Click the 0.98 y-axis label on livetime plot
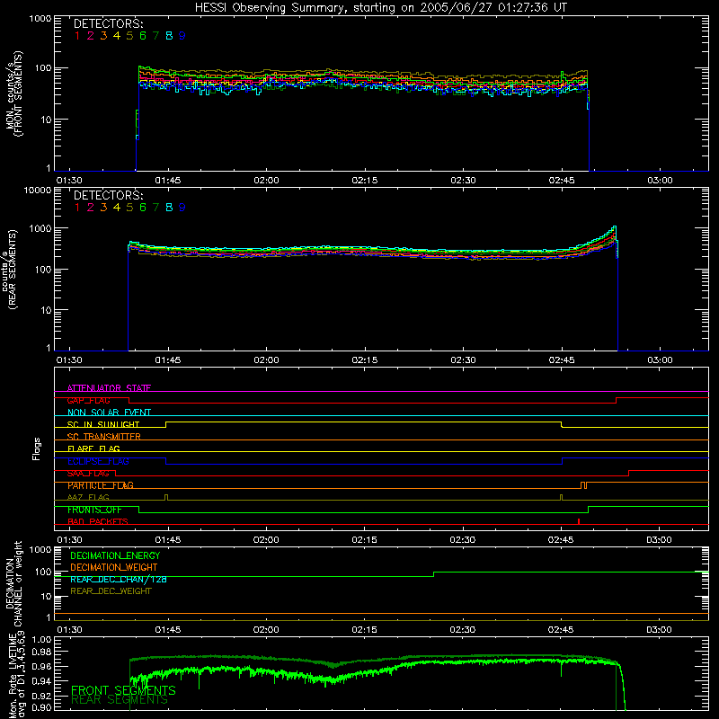 coord(41,652)
